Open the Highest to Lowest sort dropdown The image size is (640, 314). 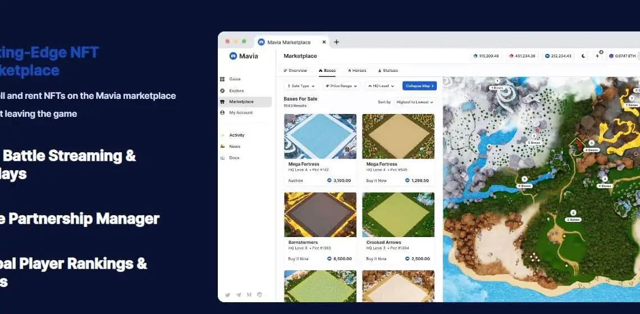[x=414, y=102]
